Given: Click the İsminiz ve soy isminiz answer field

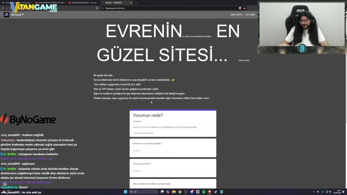Looking at the screenshot, I should click(x=153, y=151).
